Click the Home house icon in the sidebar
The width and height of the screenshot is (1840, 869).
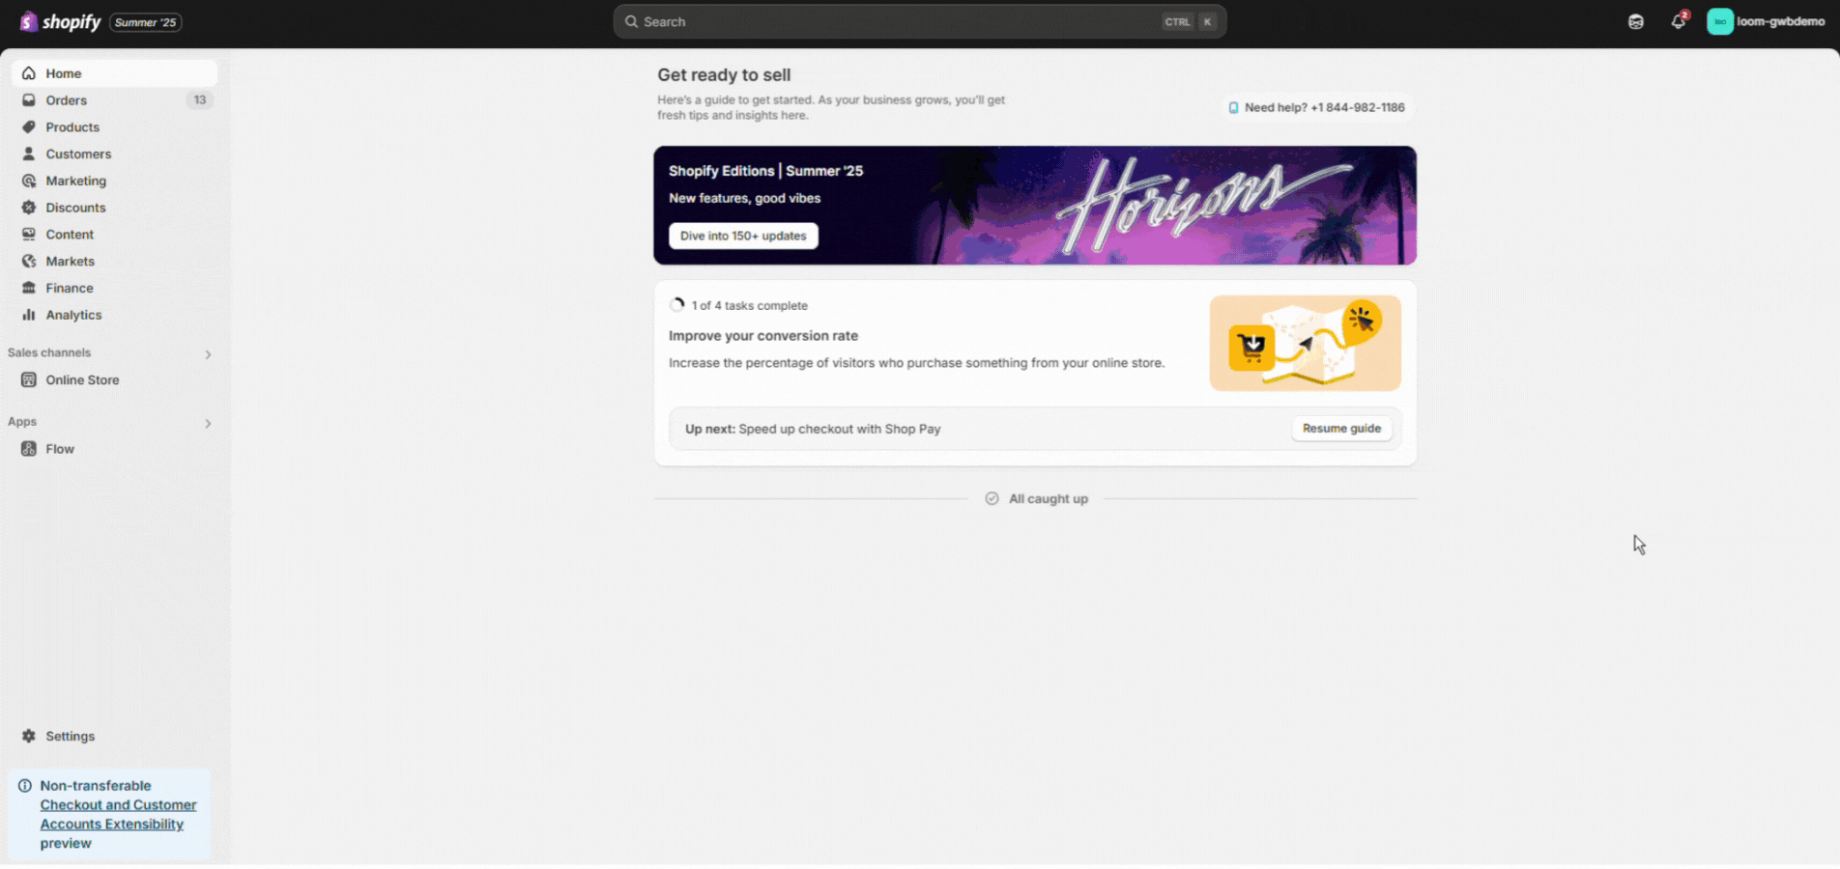(x=29, y=73)
